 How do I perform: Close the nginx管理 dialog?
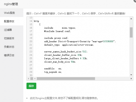point(135,1)
